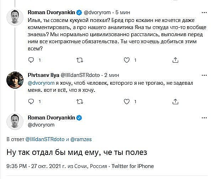This screenshot has width=213, height=179.
Task: Open more options on the main tweet
Action: (204, 118)
